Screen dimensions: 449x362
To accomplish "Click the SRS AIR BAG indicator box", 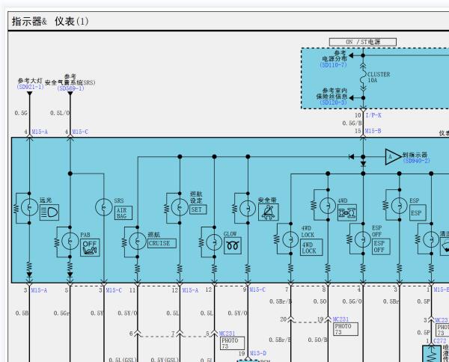I will 123,213.
